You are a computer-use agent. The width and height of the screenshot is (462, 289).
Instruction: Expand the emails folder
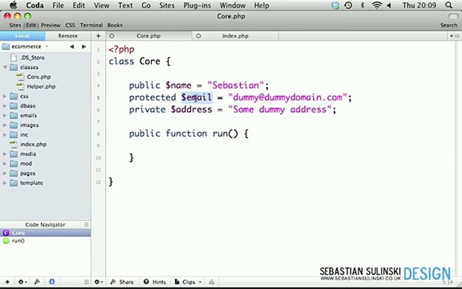pyautogui.click(x=5, y=115)
